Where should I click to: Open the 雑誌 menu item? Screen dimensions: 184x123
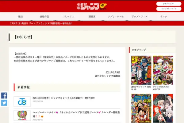pos(21,17)
